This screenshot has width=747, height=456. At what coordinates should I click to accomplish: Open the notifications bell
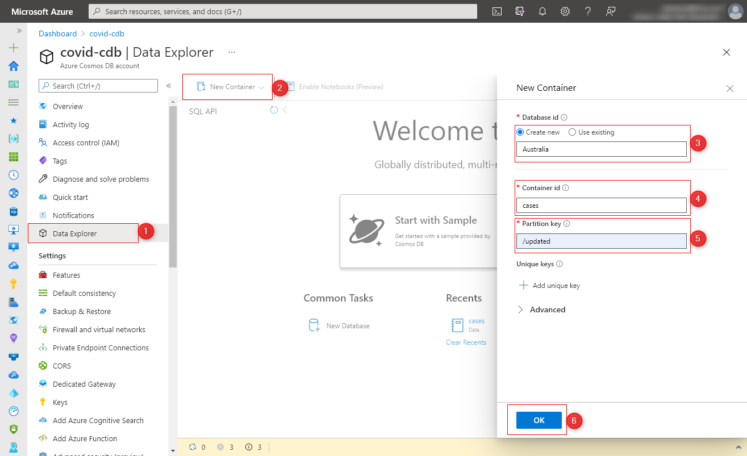click(x=542, y=11)
